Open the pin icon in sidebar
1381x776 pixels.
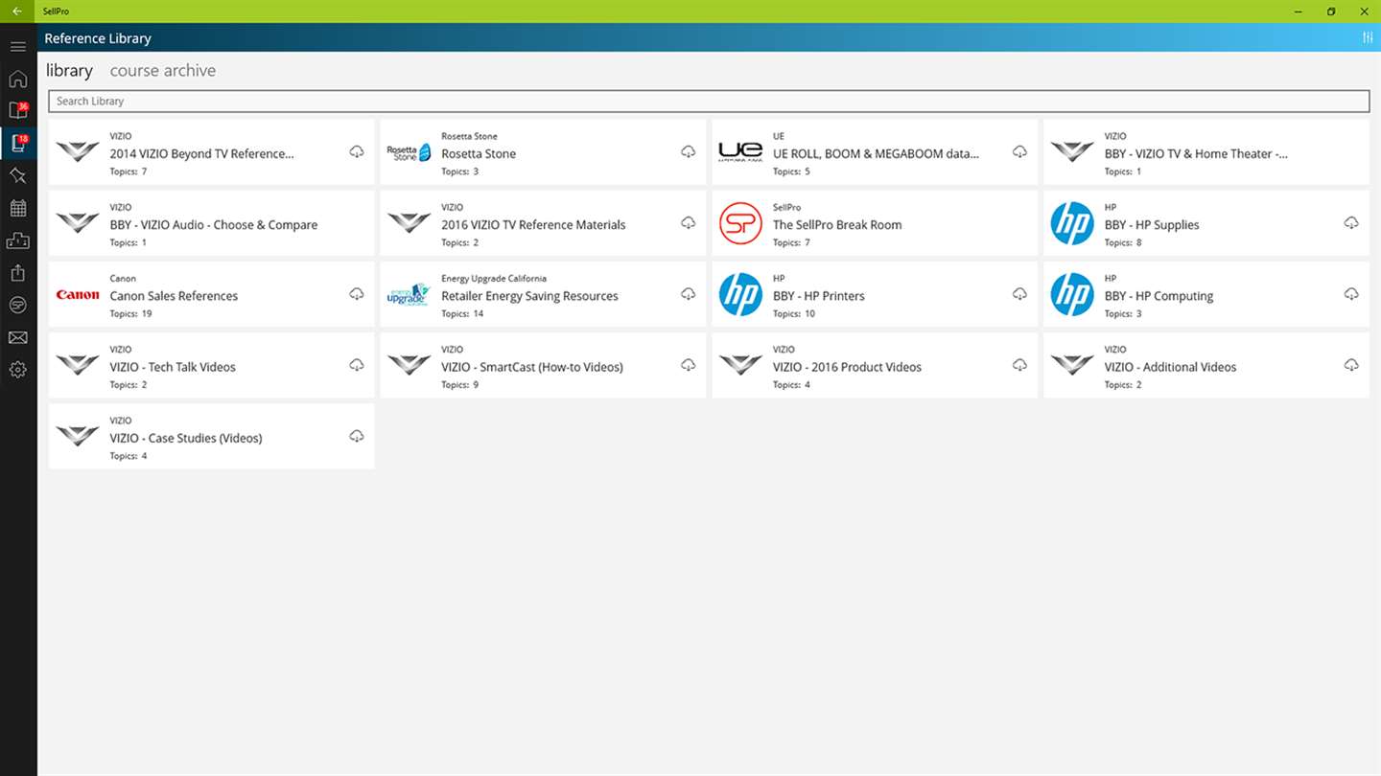tap(18, 175)
